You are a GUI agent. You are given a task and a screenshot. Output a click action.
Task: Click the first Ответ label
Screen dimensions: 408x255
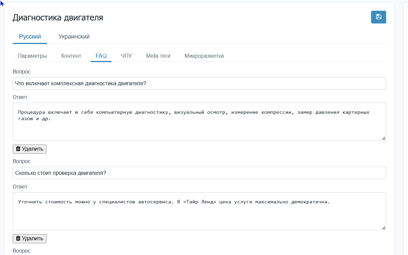[20, 97]
